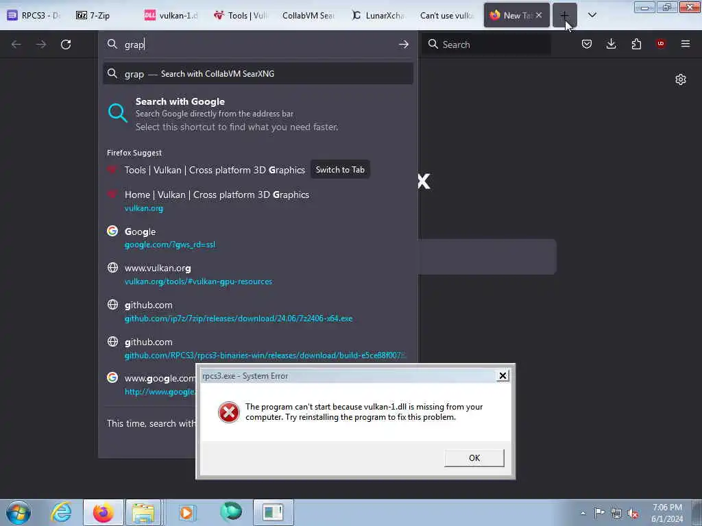This screenshot has width=702, height=526.
Task: Click the rpcs3 error window taskbar button
Action: coord(273,512)
